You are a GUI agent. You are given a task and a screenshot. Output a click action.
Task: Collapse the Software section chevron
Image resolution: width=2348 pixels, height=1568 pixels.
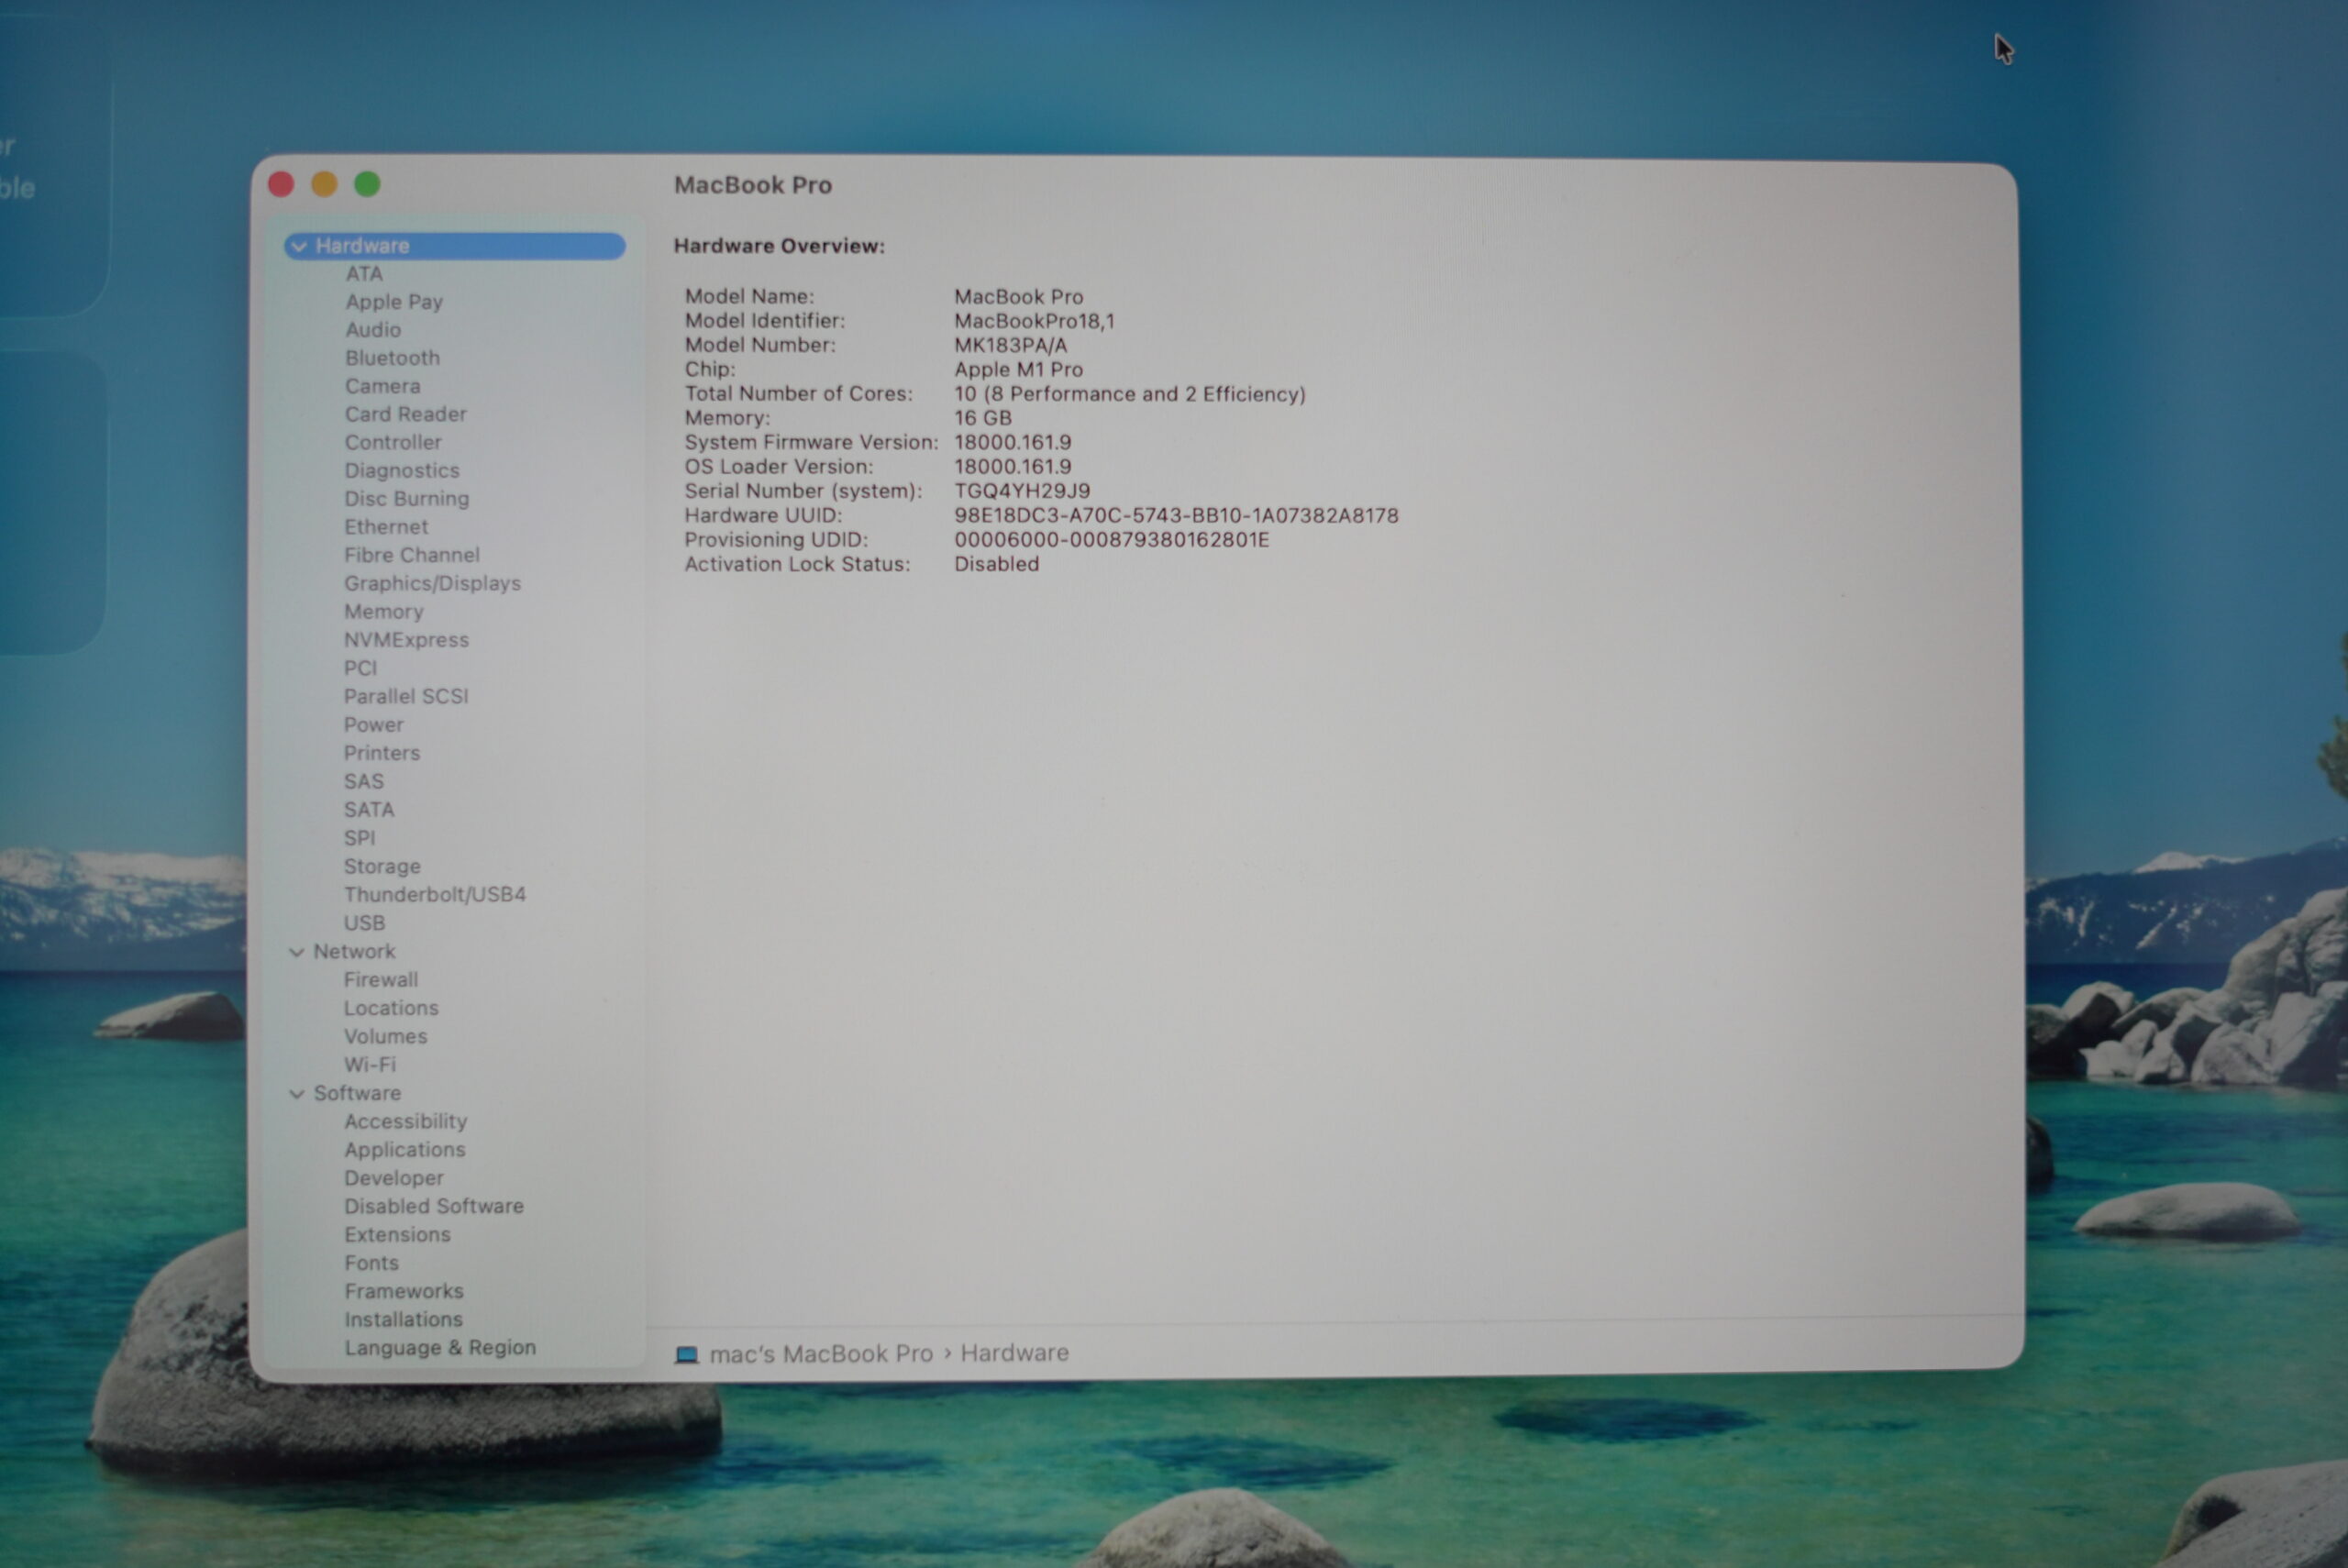[x=297, y=1094]
